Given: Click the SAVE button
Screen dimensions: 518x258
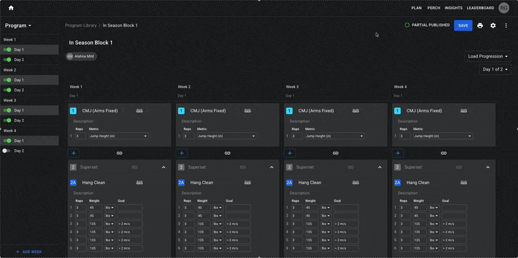Looking at the screenshot, I should click(463, 25).
